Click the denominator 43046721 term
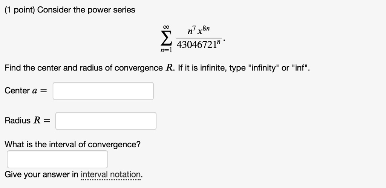Screen dimensions: 386x188 click(x=197, y=46)
